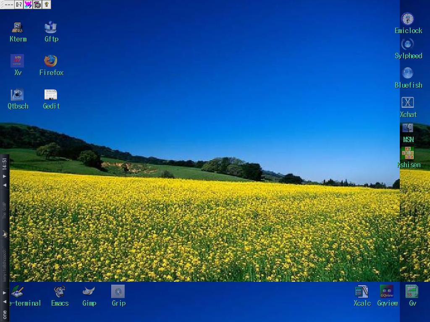Launch the Grip CD ripper
The width and height of the screenshot is (430, 322).
(x=118, y=292)
